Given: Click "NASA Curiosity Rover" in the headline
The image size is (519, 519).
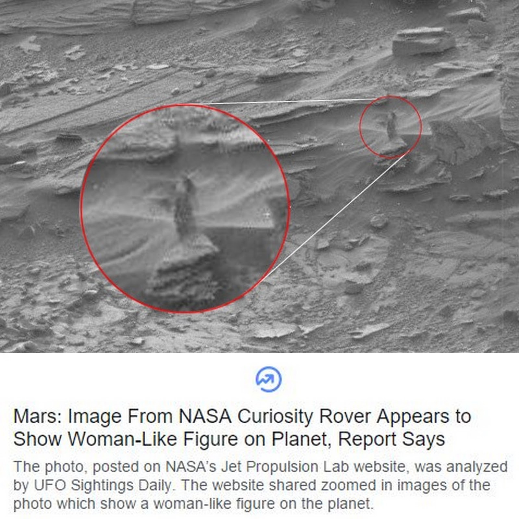Looking at the screenshot, I should pyautogui.click(x=275, y=416).
